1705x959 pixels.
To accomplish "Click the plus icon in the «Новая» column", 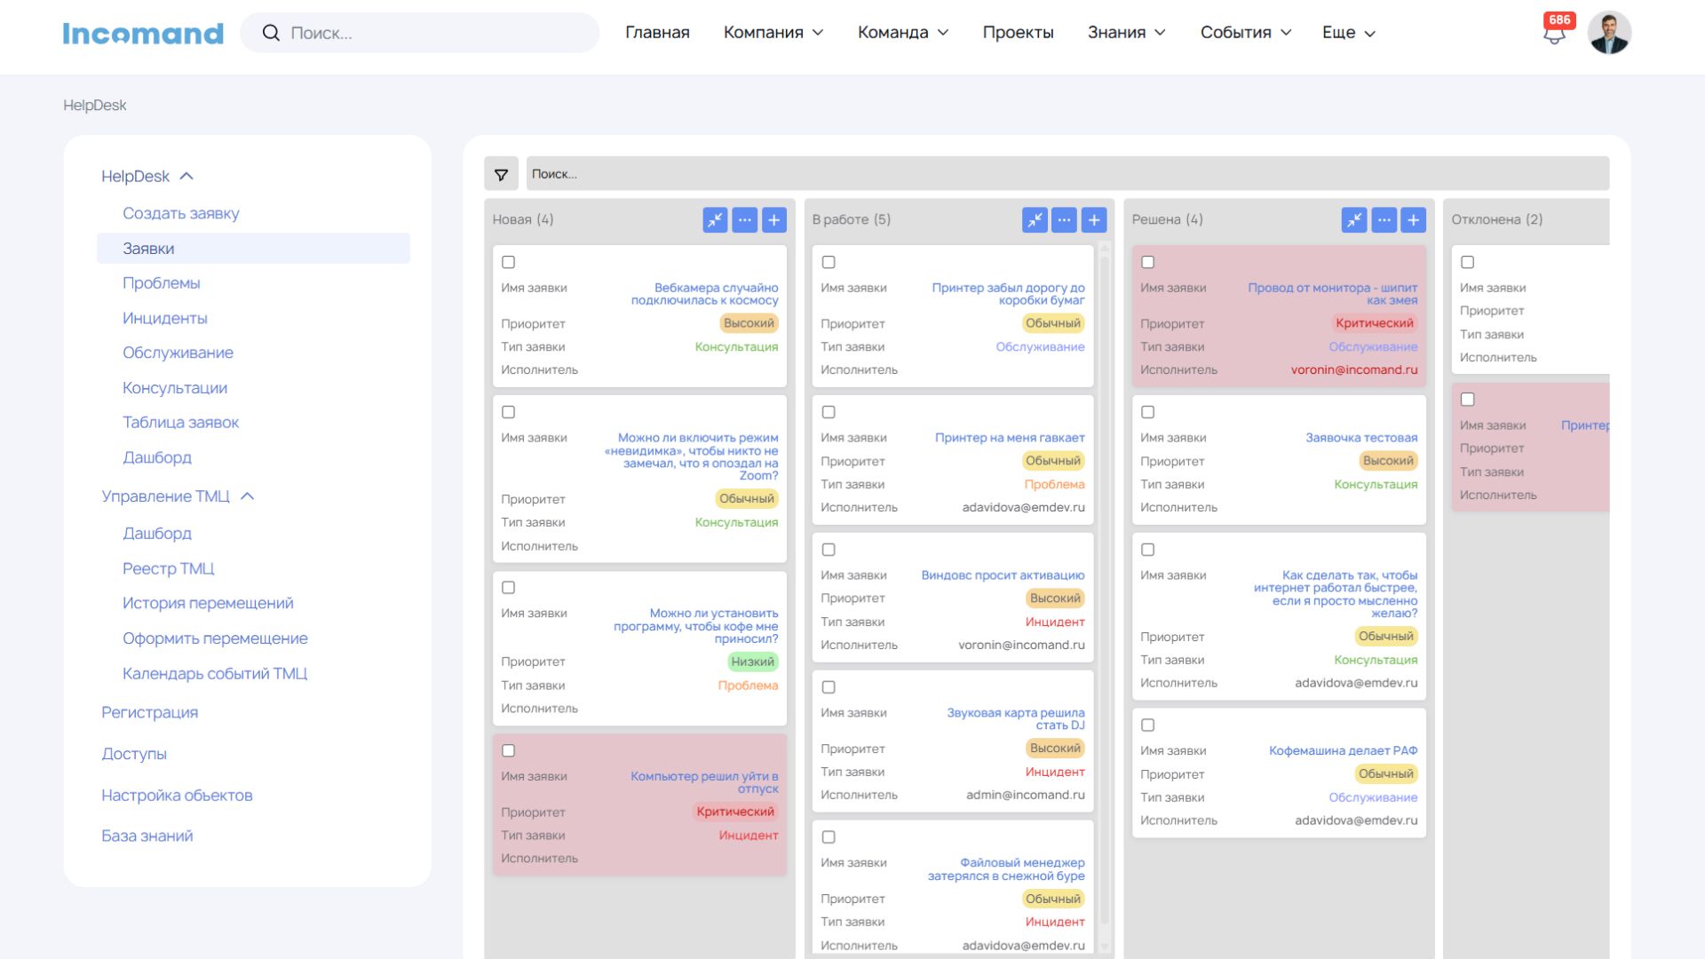I will (x=774, y=219).
